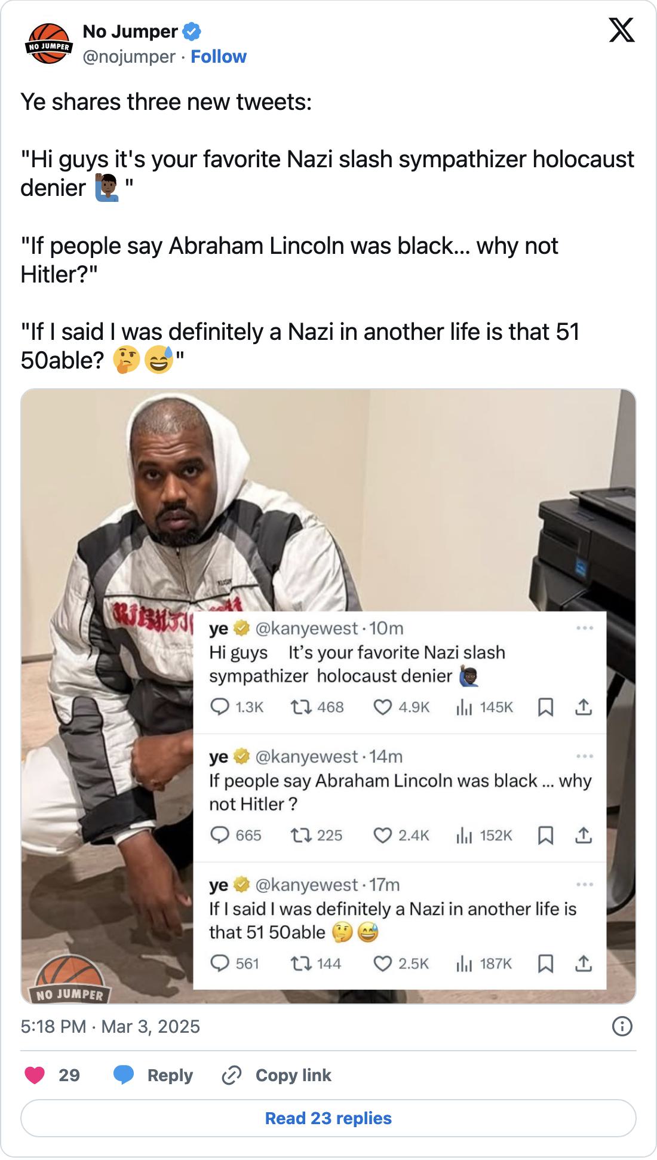Click the blue verified badge

coord(192,32)
